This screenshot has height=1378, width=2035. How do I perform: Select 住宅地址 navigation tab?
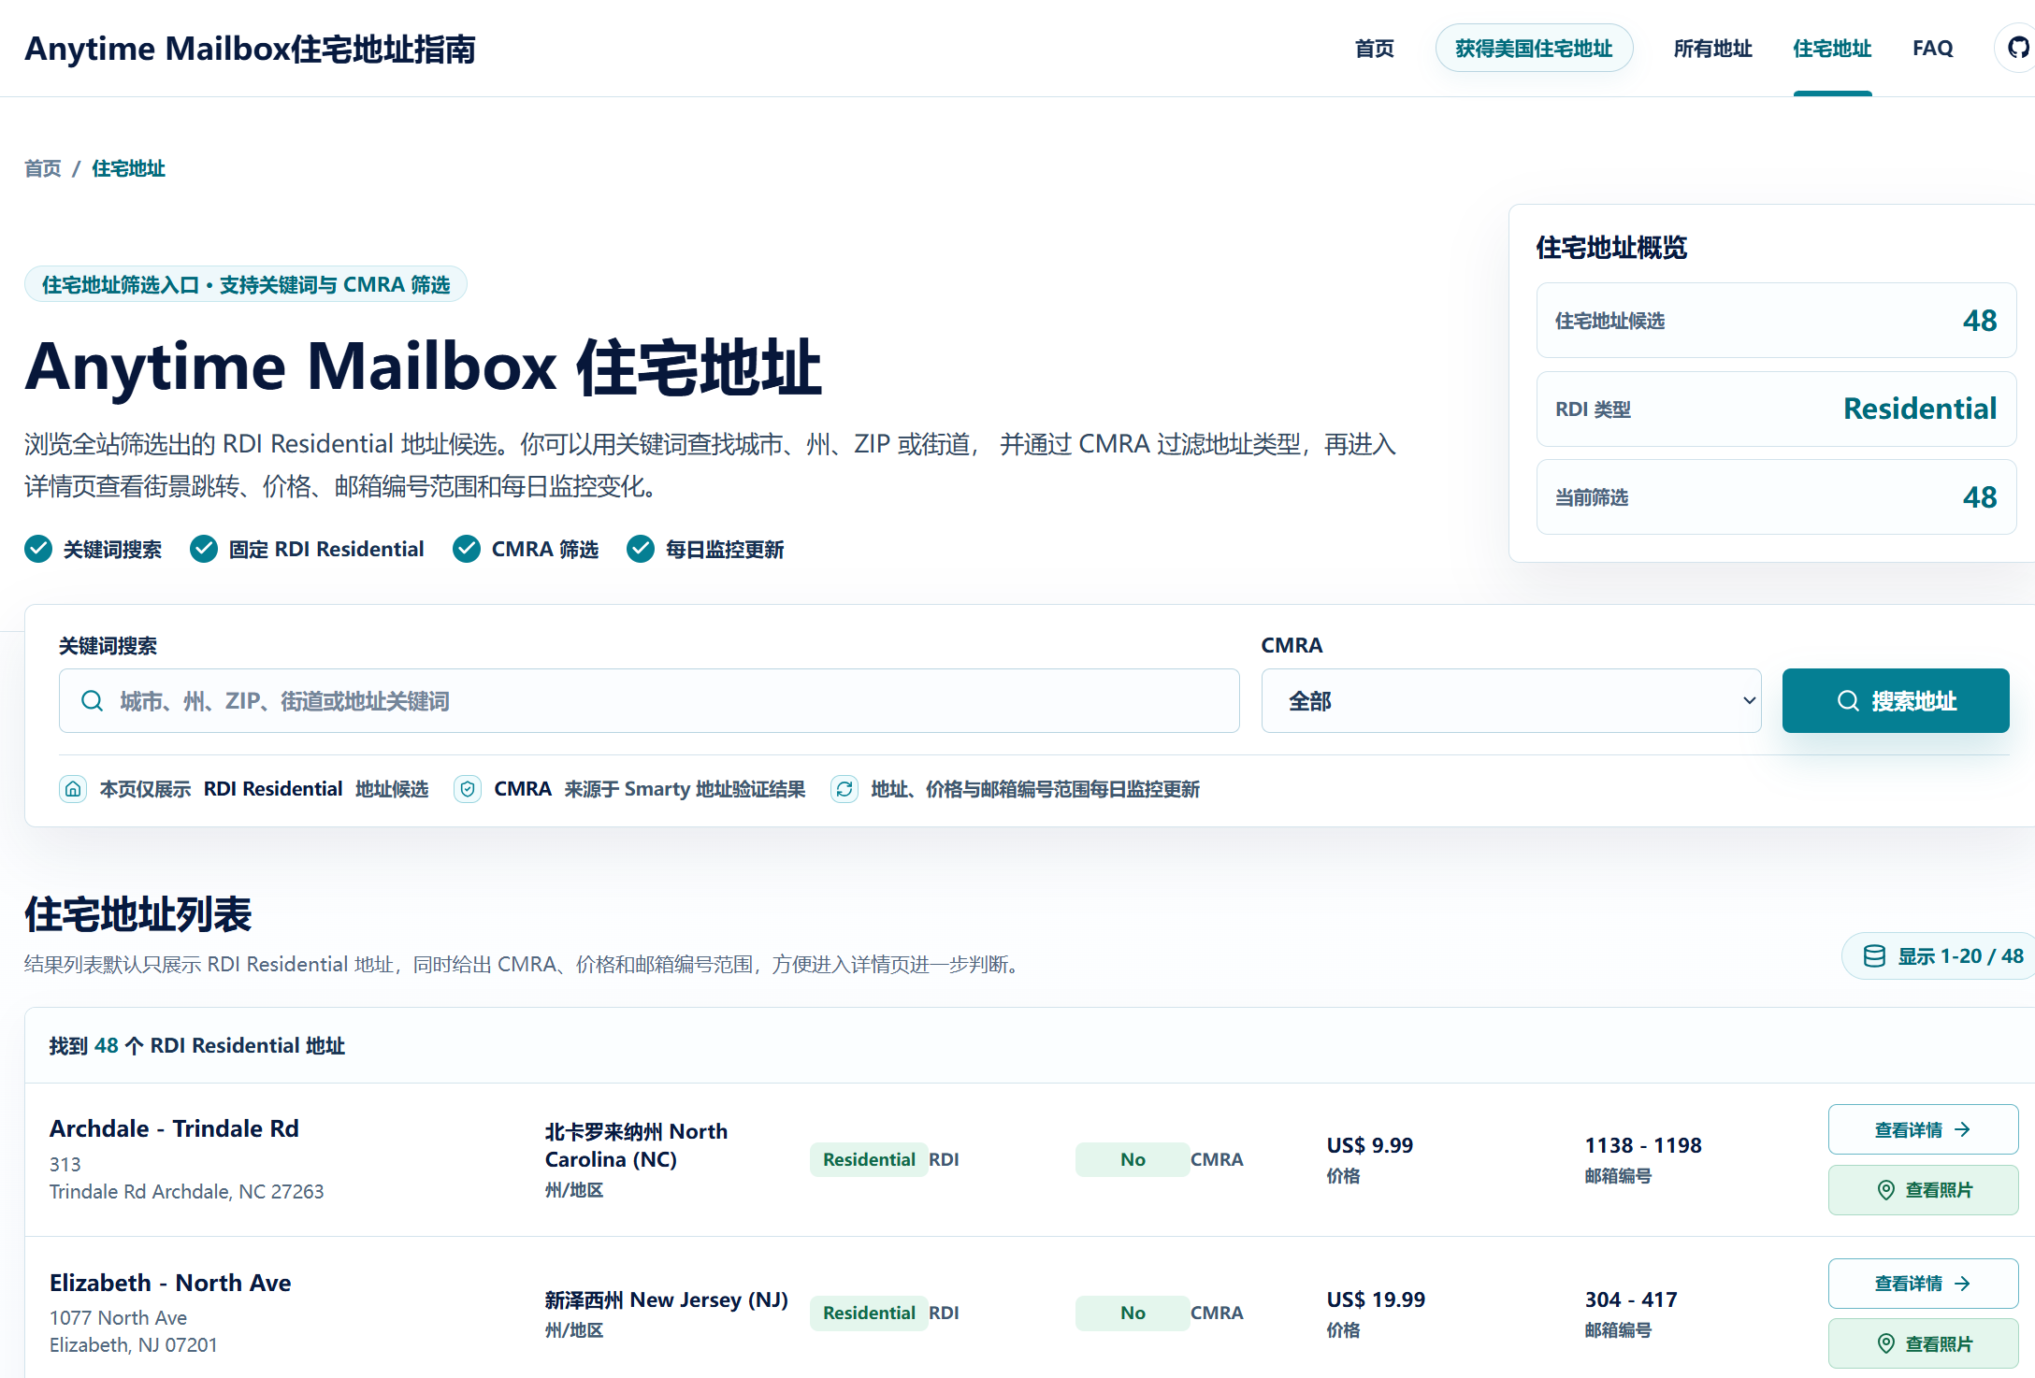pyautogui.click(x=1832, y=48)
